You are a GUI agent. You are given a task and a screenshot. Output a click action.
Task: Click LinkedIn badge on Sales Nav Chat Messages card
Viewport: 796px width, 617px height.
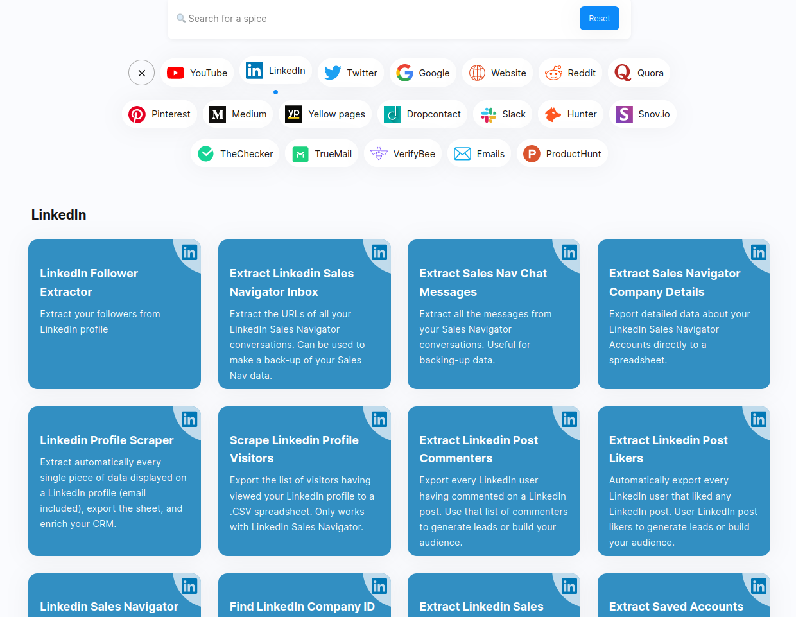coord(569,252)
